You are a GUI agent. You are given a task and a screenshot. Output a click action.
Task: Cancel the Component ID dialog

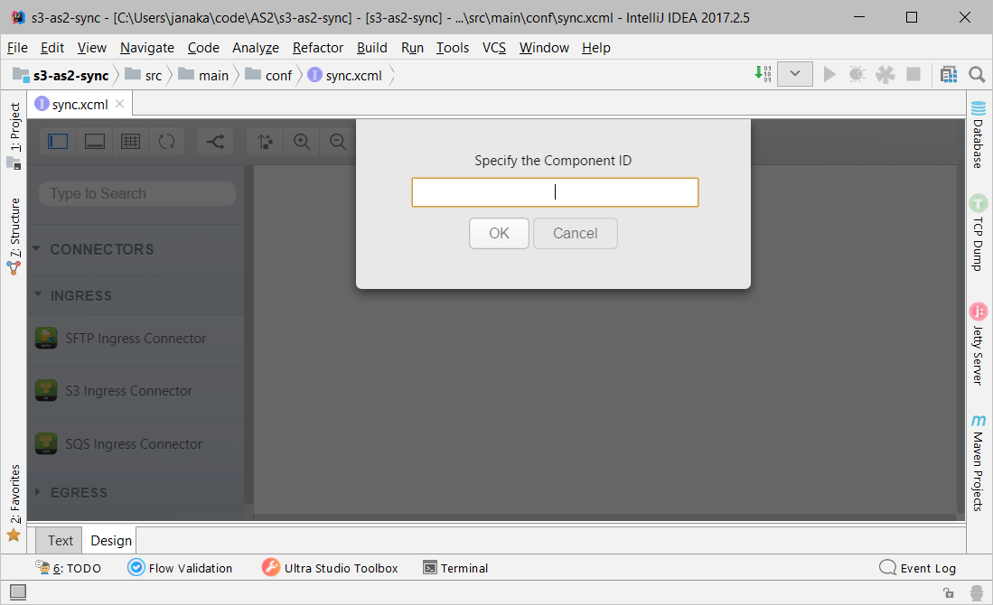[x=575, y=234]
